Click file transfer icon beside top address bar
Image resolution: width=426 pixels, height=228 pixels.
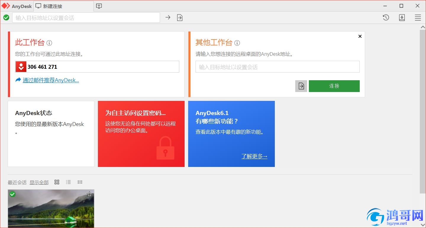click(x=180, y=18)
